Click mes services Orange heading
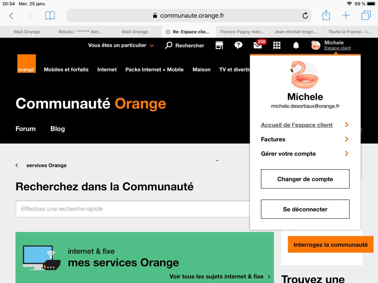 123,263
